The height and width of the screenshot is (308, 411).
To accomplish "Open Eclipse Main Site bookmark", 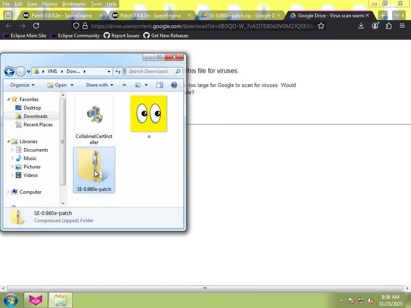I will pos(25,35).
